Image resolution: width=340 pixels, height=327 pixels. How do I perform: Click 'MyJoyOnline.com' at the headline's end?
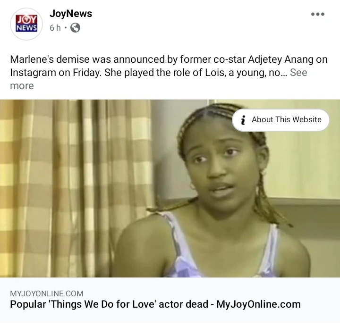pos(258,304)
